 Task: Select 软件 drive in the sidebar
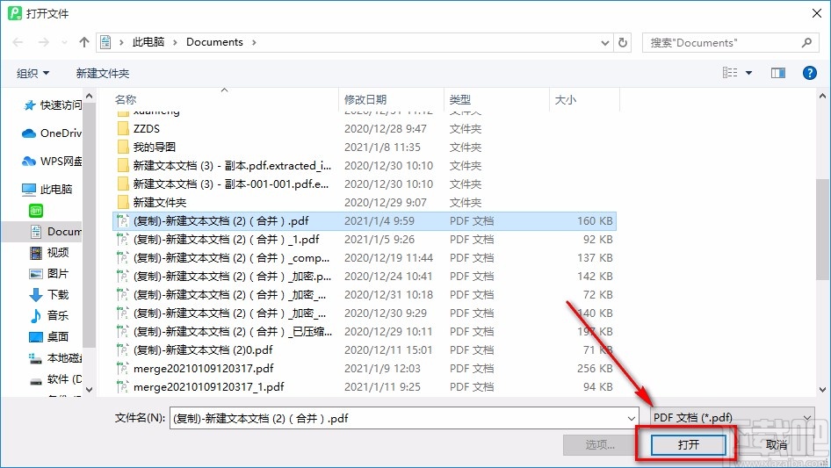(55, 379)
